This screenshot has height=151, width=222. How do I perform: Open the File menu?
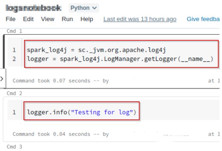[x=10, y=19]
